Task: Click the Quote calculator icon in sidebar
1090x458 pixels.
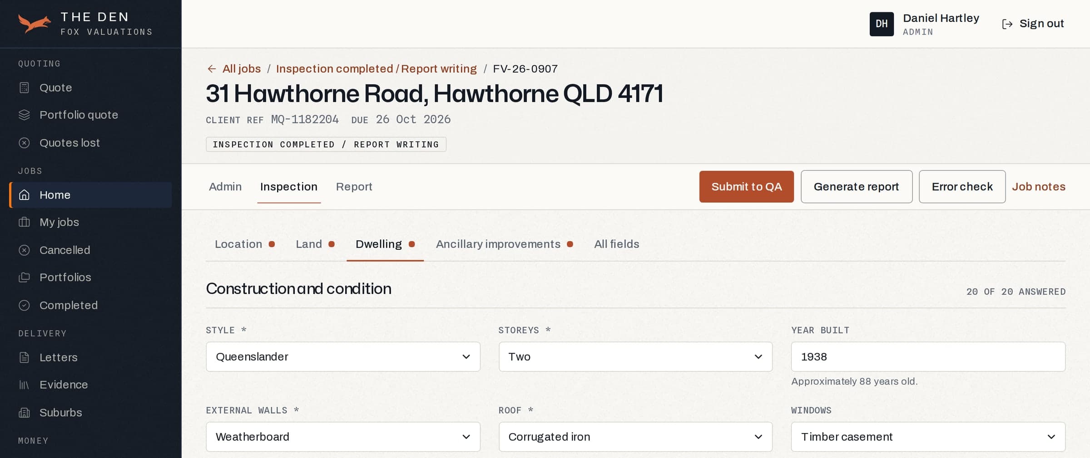Action: (24, 88)
